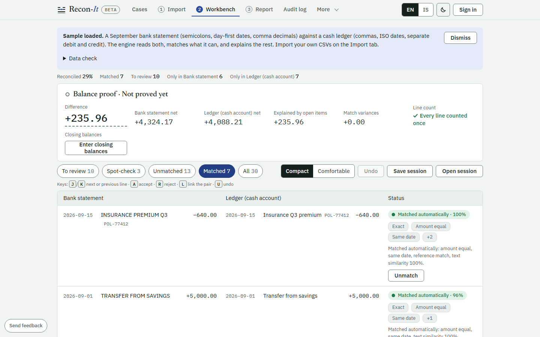540x337 pixels.
Task: Click the Difference +235.96 value
Action: click(86, 118)
